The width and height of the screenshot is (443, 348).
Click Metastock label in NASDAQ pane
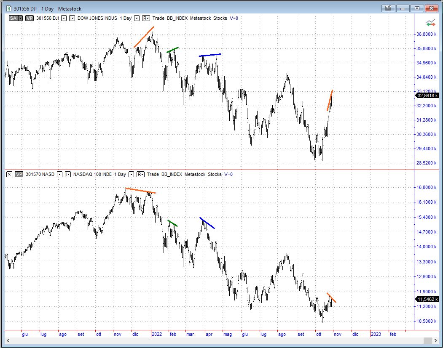pos(195,174)
